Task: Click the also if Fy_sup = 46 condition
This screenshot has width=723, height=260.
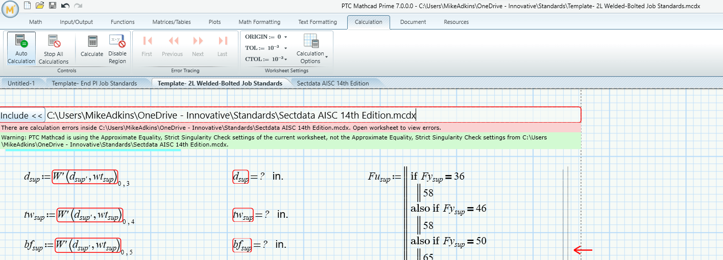Action: click(448, 209)
